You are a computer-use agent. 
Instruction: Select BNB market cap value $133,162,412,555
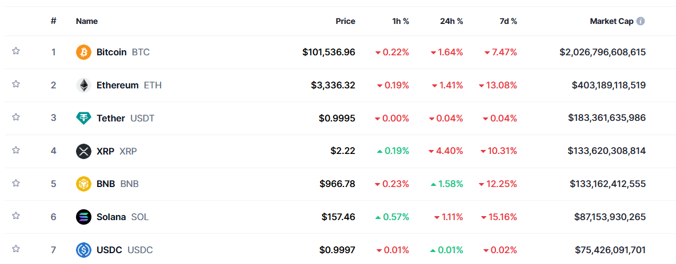click(607, 184)
